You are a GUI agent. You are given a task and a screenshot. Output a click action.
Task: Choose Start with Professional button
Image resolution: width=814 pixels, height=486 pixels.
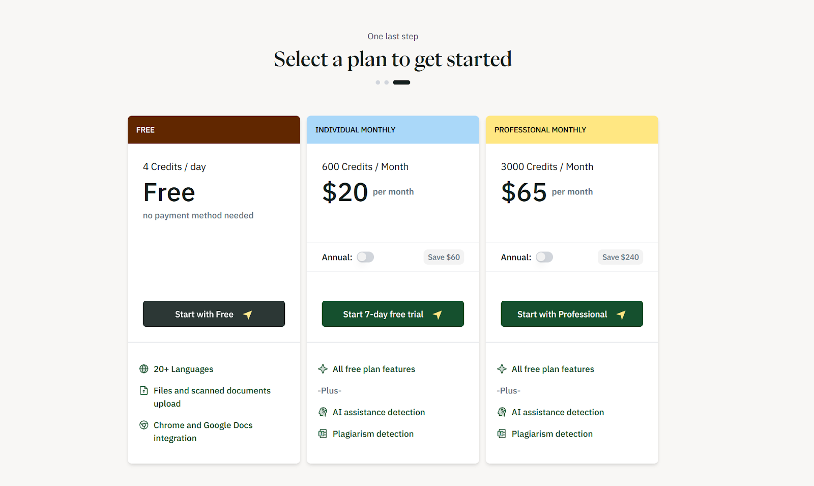click(x=572, y=314)
